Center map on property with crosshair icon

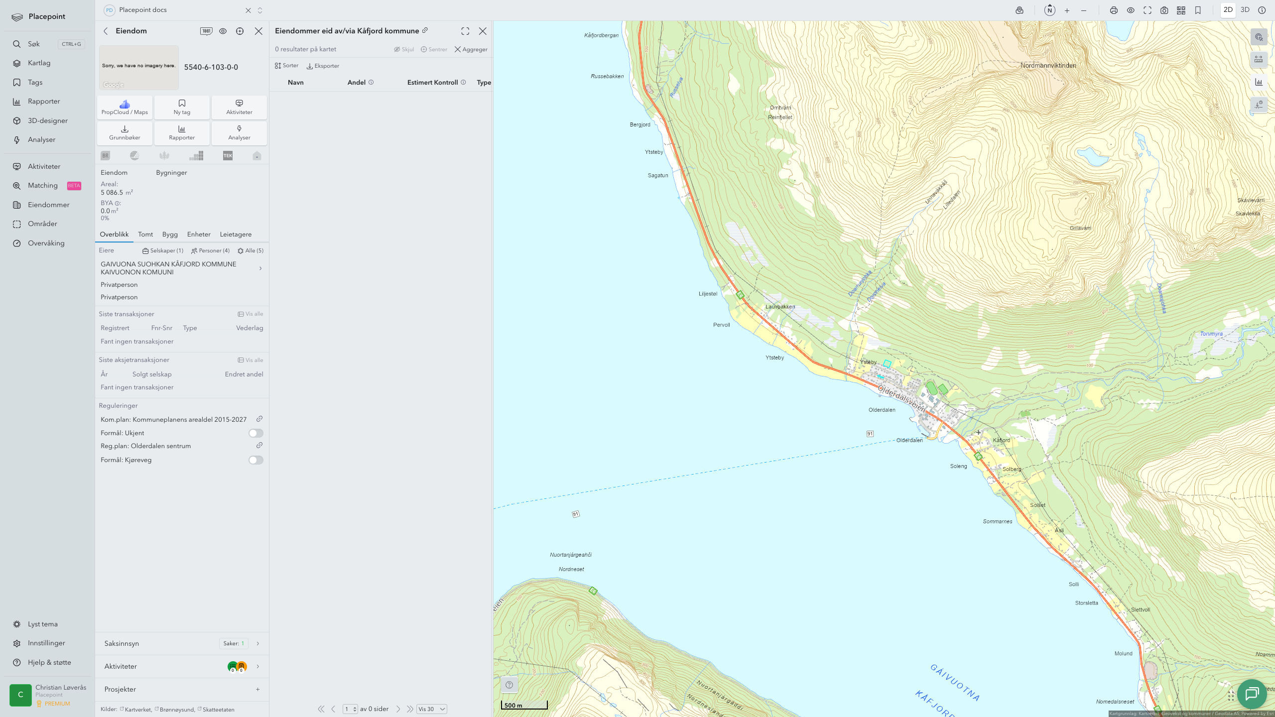point(240,31)
